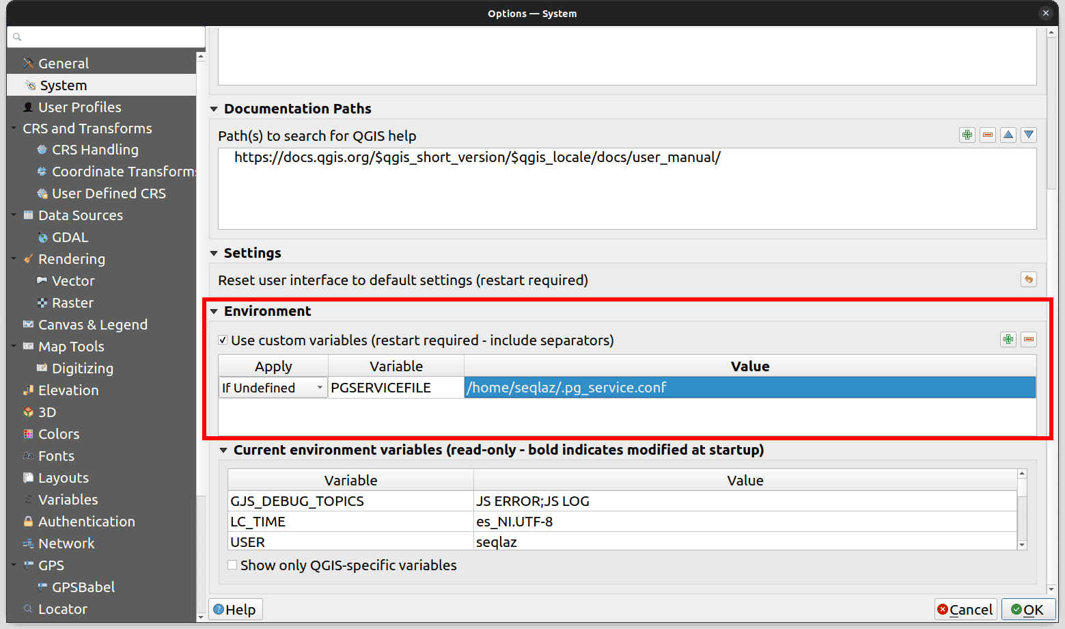Select GJS_DEBUG_TOPICS variable row
Viewport: 1065px width, 629px height.
350,501
